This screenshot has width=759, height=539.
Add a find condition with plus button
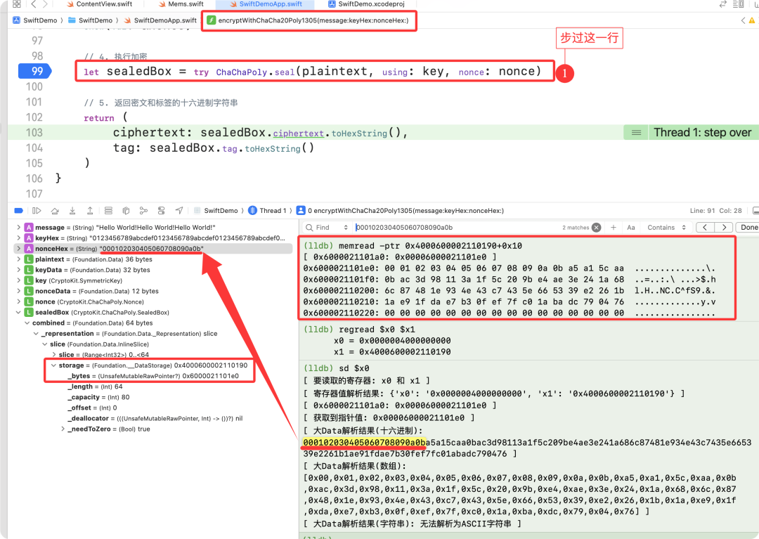(614, 228)
